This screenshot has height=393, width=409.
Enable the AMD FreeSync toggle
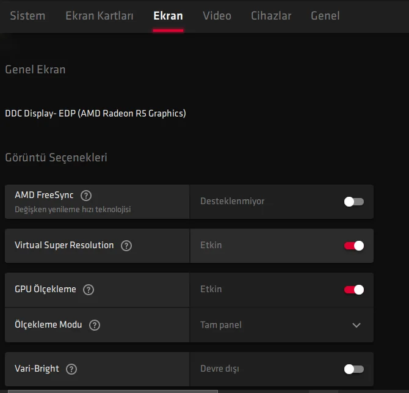(353, 202)
